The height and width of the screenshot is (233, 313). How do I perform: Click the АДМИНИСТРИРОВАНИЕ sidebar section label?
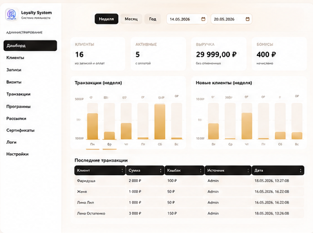[24, 33]
